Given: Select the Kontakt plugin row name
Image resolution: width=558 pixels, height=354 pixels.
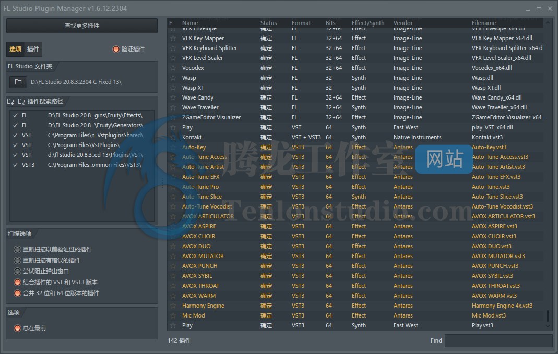Looking at the screenshot, I should (x=192, y=137).
